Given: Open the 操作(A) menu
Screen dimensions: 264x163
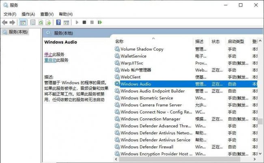Looking at the screenshot, I should click(x=28, y=14).
